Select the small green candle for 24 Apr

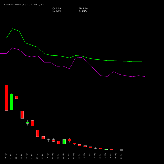(27, 123)
